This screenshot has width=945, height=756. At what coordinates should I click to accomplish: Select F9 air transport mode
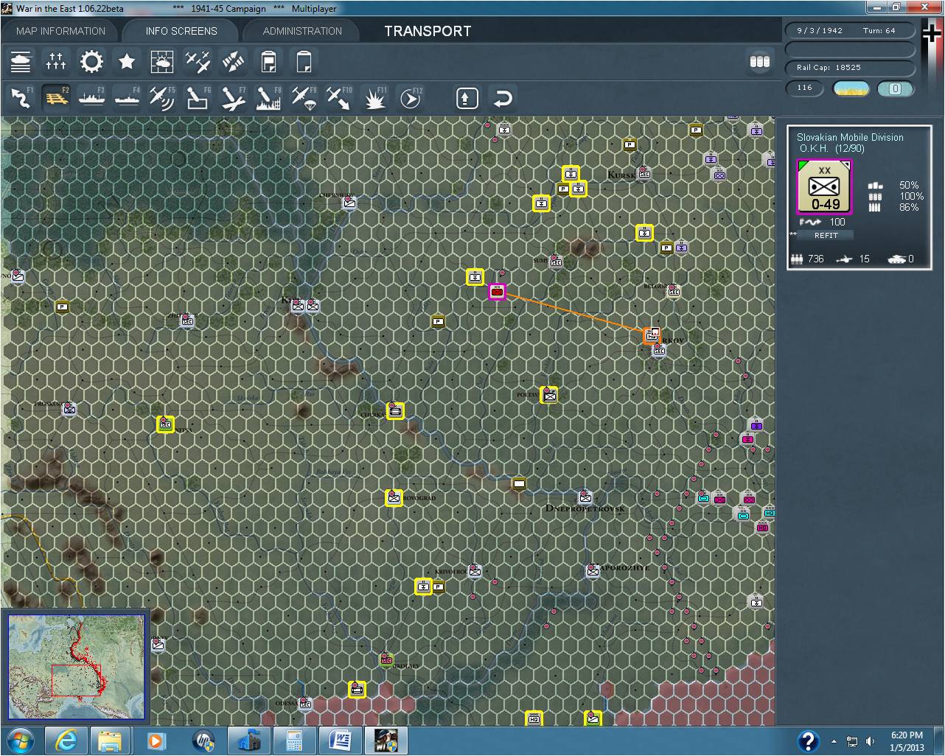pyautogui.click(x=304, y=97)
